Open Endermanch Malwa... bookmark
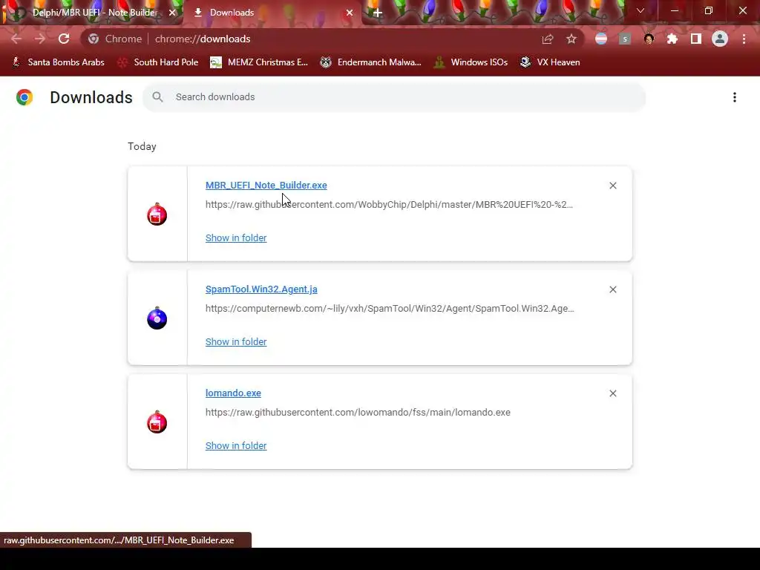760x570 pixels. [371, 62]
